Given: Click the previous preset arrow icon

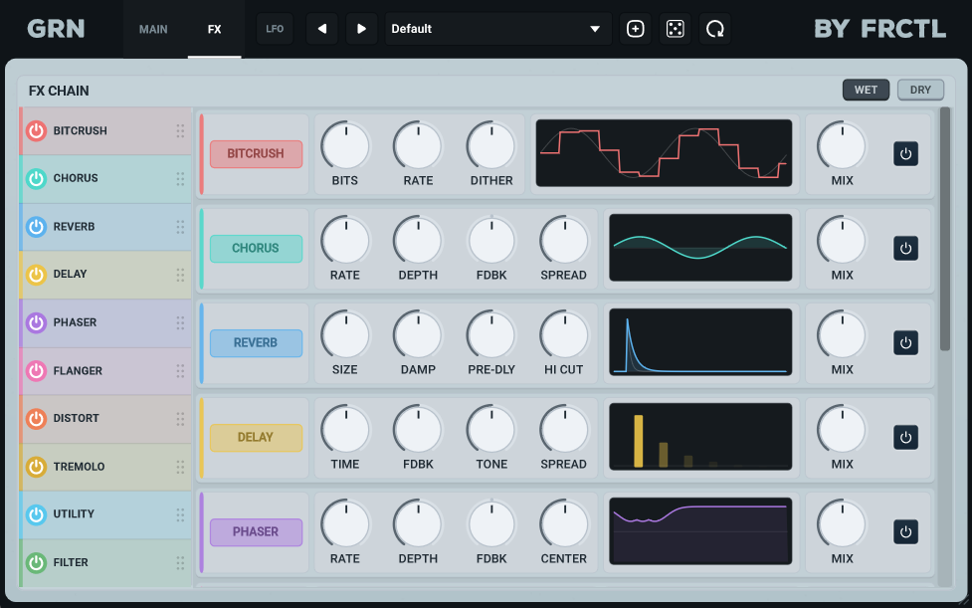Looking at the screenshot, I should pyautogui.click(x=321, y=29).
